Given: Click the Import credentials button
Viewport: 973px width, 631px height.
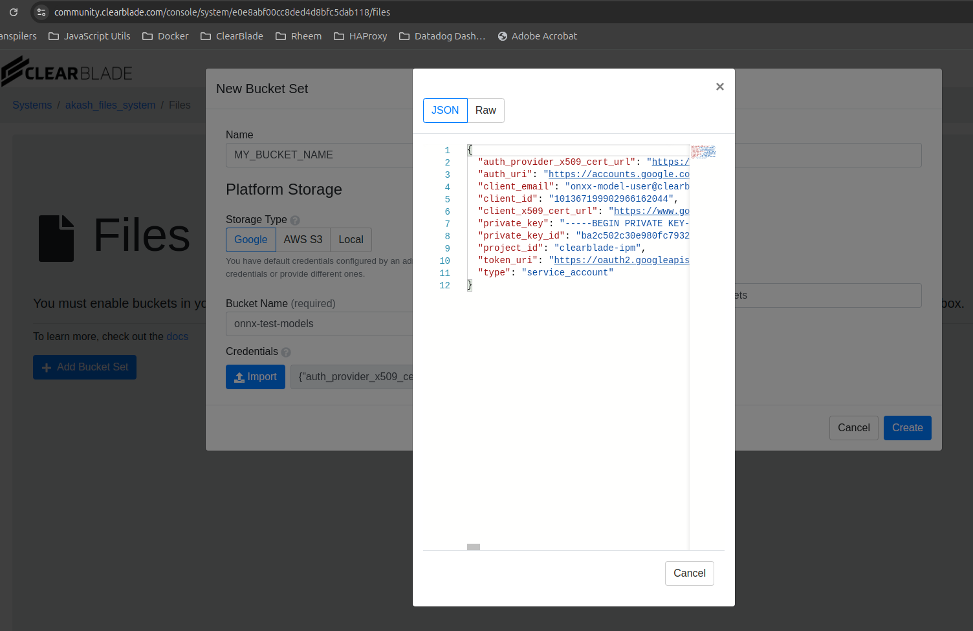Looking at the screenshot, I should 255,377.
